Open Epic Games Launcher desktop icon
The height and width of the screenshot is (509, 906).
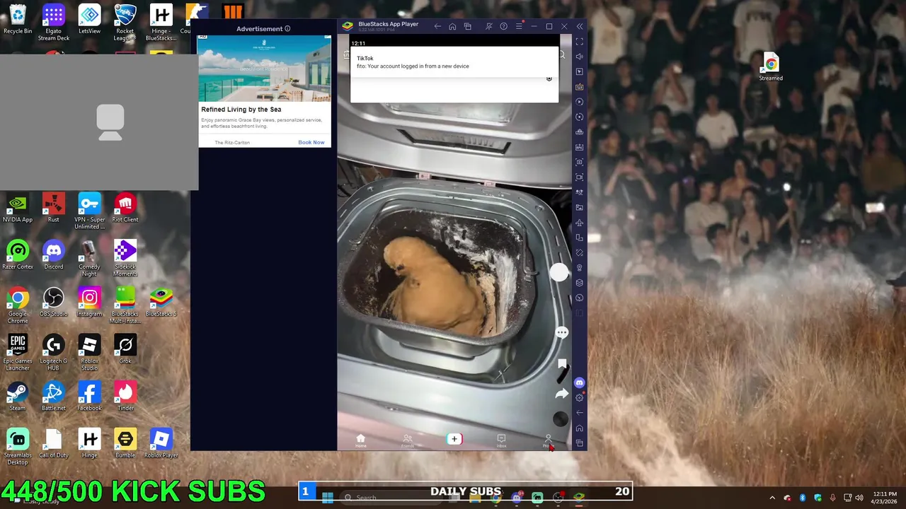(x=18, y=353)
